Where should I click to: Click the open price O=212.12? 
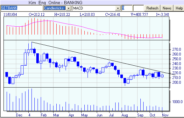(x=37, y=15)
